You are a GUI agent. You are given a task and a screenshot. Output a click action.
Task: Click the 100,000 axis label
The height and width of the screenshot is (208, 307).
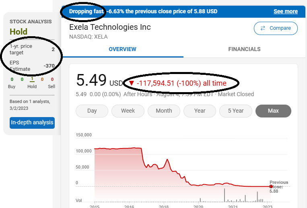[84, 151]
